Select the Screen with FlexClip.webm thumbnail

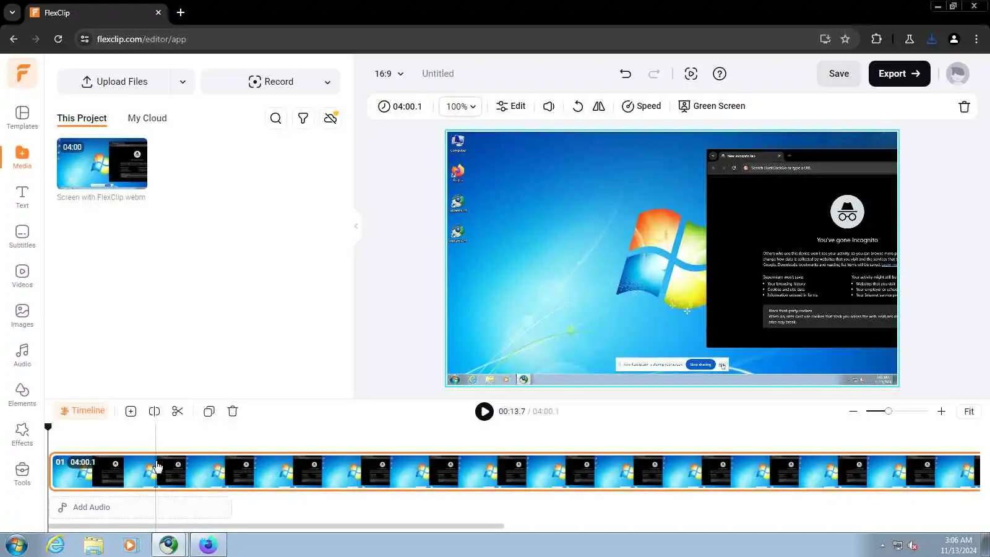pyautogui.click(x=102, y=163)
